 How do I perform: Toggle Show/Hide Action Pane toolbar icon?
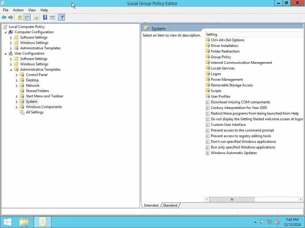52,18
